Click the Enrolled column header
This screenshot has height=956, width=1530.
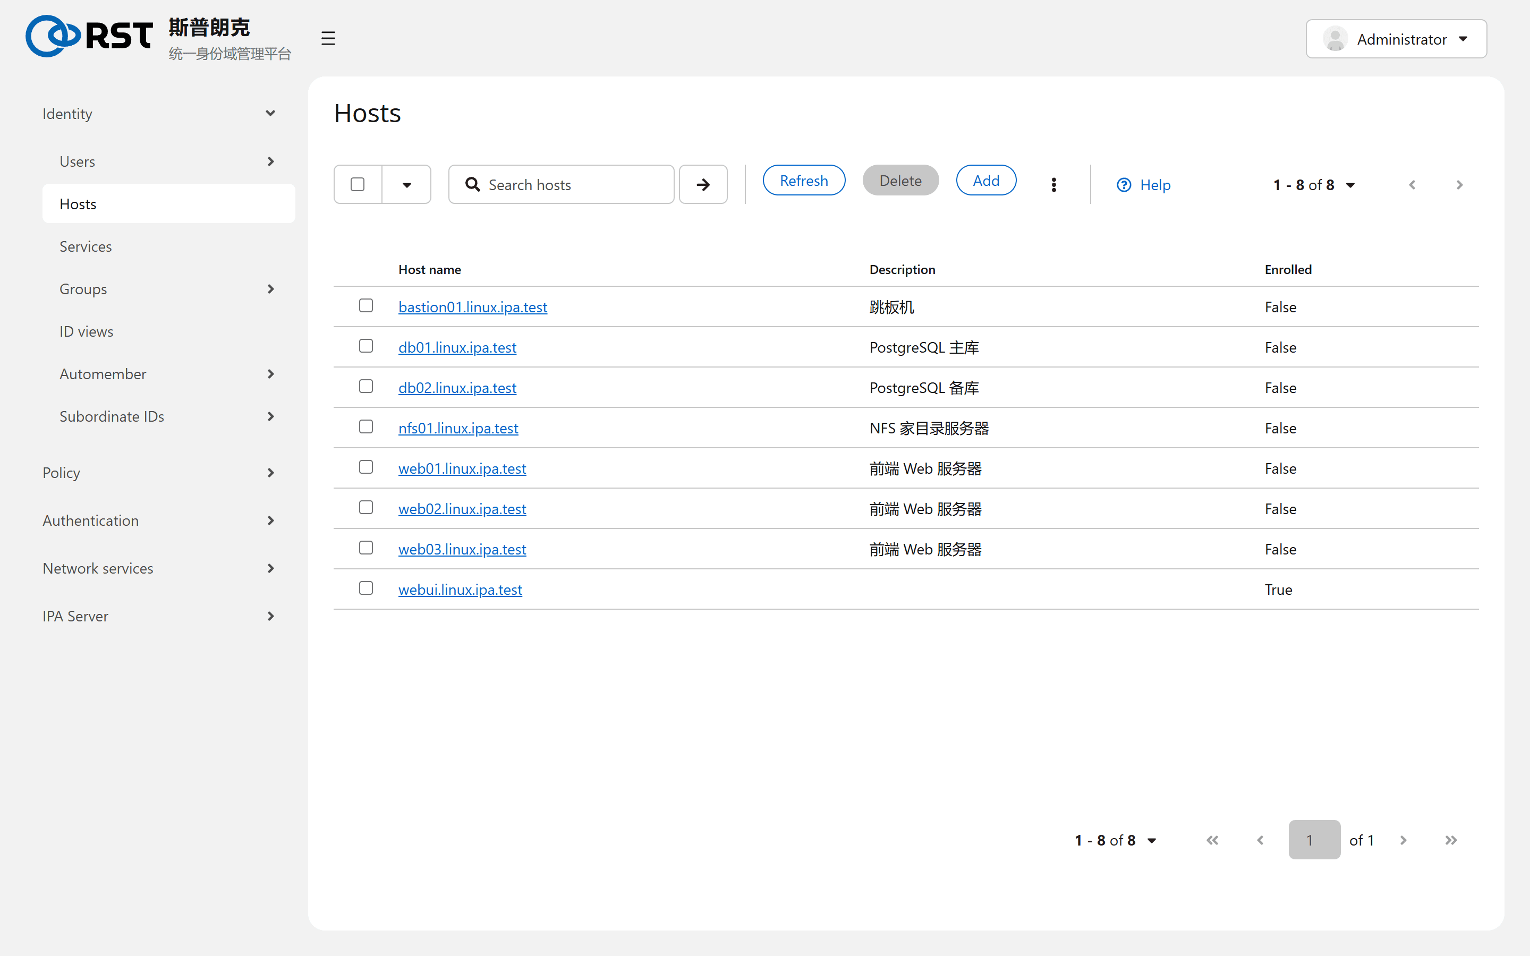pyautogui.click(x=1288, y=269)
